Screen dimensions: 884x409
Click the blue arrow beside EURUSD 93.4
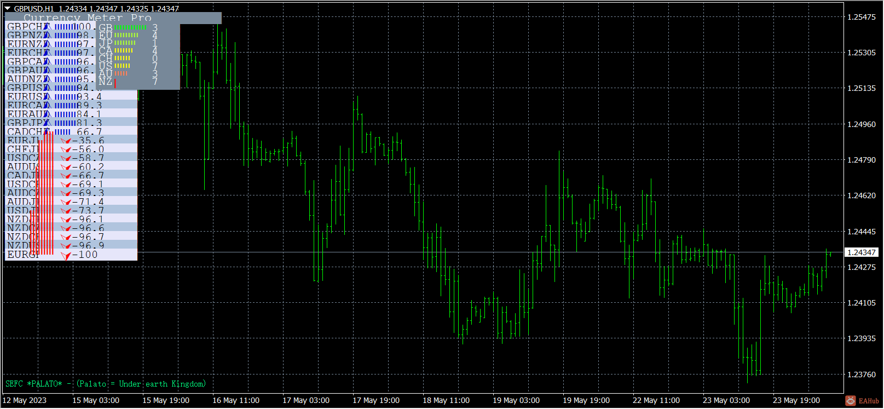point(47,97)
